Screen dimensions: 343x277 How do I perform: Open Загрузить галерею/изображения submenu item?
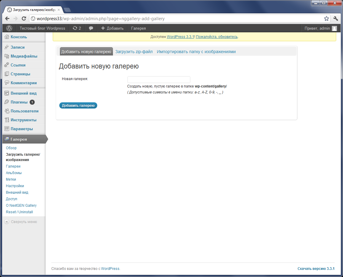pyautogui.click(x=23, y=157)
